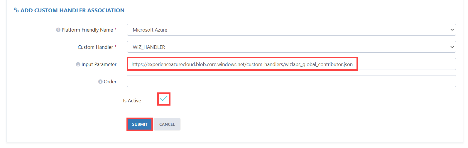Image resolution: width=468 pixels, height=148 pixels.
Task: Click the Add Custom Handler Association heading
Action: (x=72, y=10)
